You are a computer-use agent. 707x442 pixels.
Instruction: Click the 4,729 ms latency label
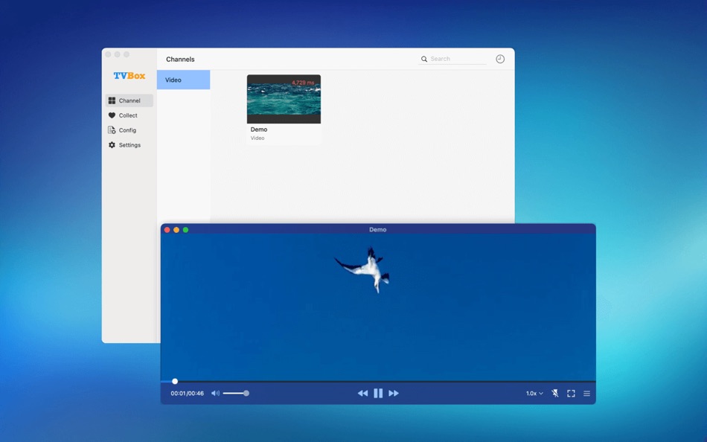[x=303, y=83]
